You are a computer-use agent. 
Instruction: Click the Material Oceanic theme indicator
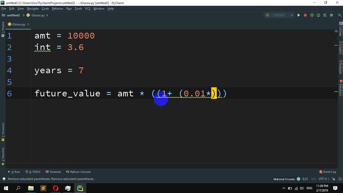(x=286, y=179)
